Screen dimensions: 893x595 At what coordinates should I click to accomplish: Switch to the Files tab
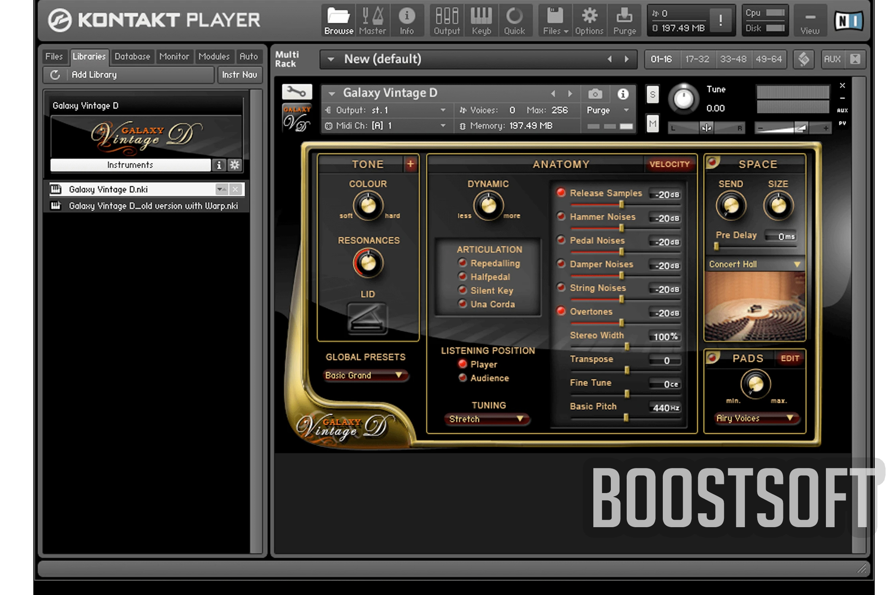(x=54, y=56)
